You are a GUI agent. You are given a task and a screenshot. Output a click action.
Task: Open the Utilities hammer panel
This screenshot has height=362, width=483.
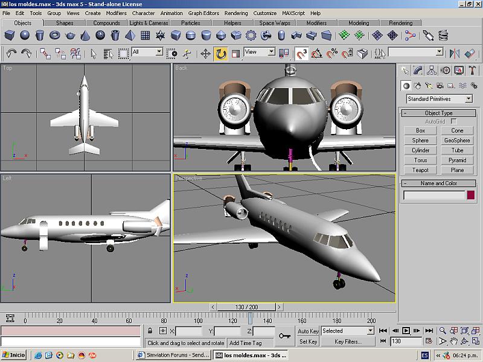click(x=473, y=71)
